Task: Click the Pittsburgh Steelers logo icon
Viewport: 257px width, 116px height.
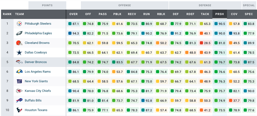Action: (19, 24)
